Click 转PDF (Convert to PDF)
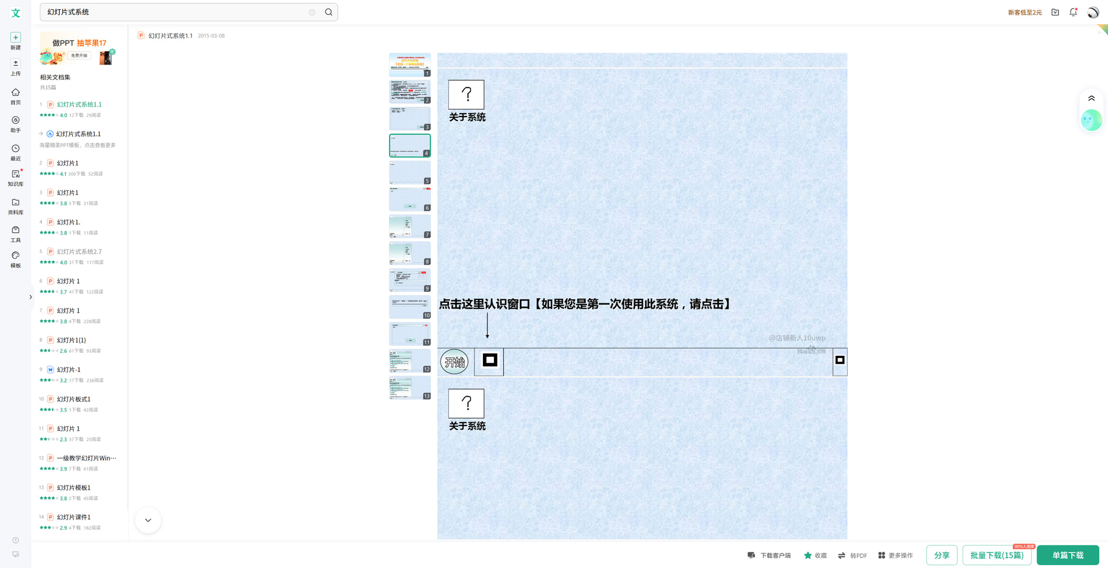1108x568 pixels. click(852, 555)
